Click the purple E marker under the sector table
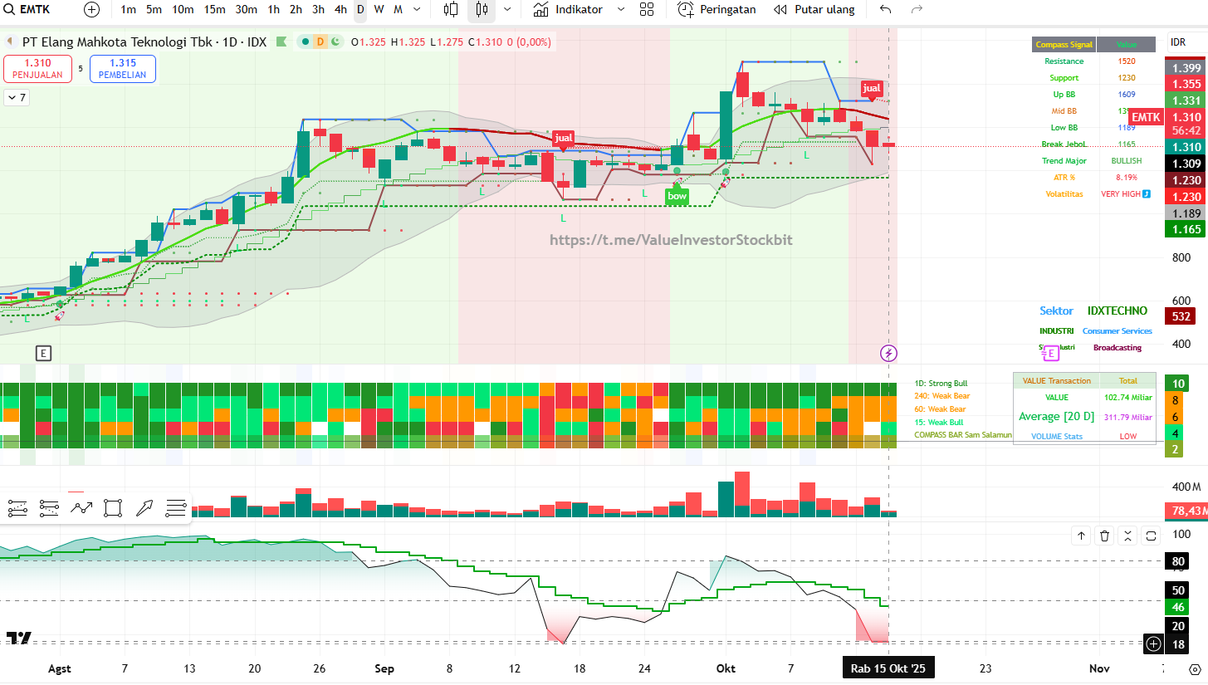Viewport: 1208px width, 685px height. click(1050, 353)
